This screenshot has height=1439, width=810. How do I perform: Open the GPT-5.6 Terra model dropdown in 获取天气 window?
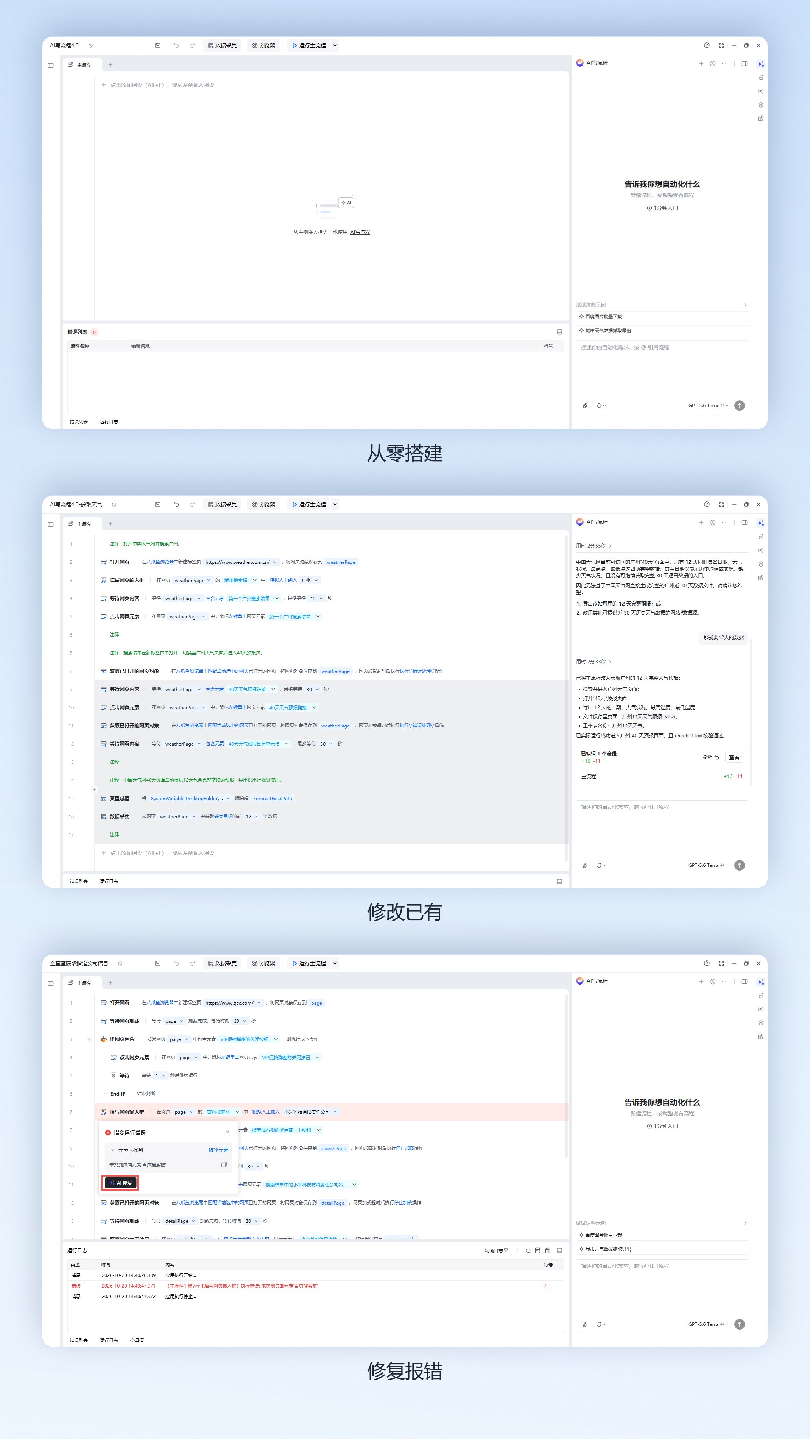(x=708, y=865)
